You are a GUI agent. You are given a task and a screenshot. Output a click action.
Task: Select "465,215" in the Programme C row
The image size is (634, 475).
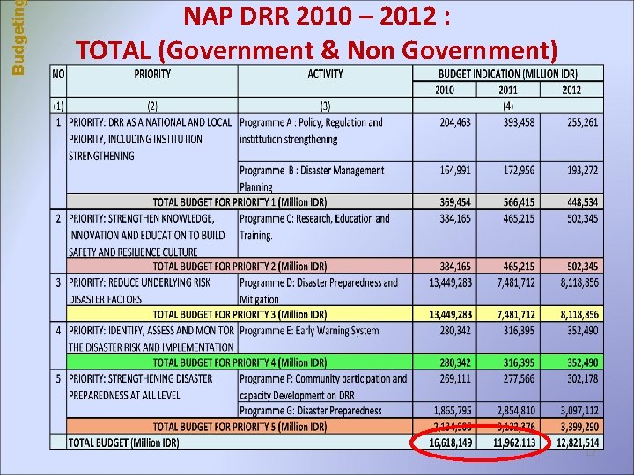519,218
